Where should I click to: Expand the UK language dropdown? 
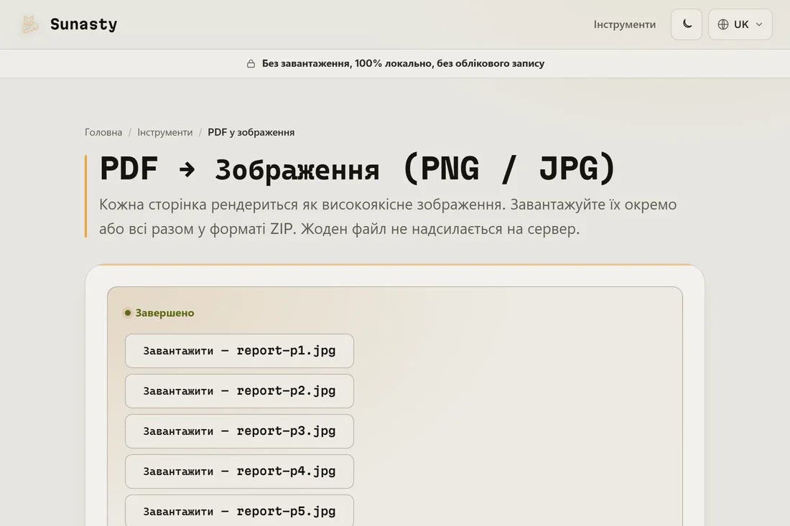pyautogui.click(x=740, y=24)
